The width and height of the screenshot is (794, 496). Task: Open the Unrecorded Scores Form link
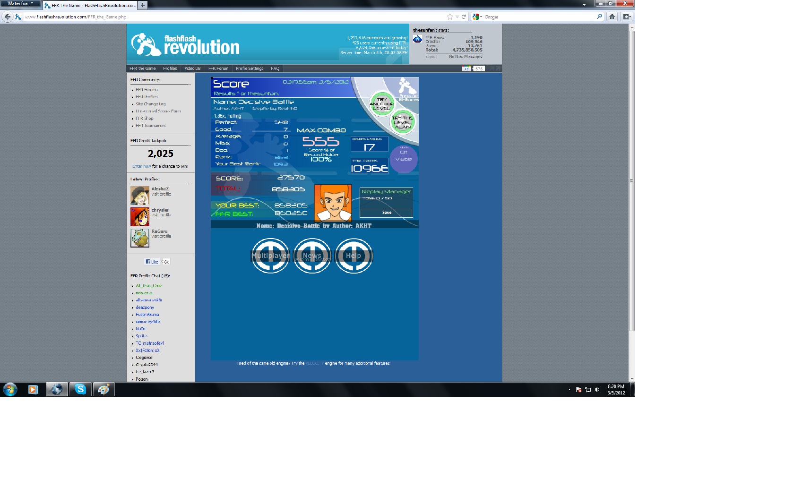click(158, 111)
